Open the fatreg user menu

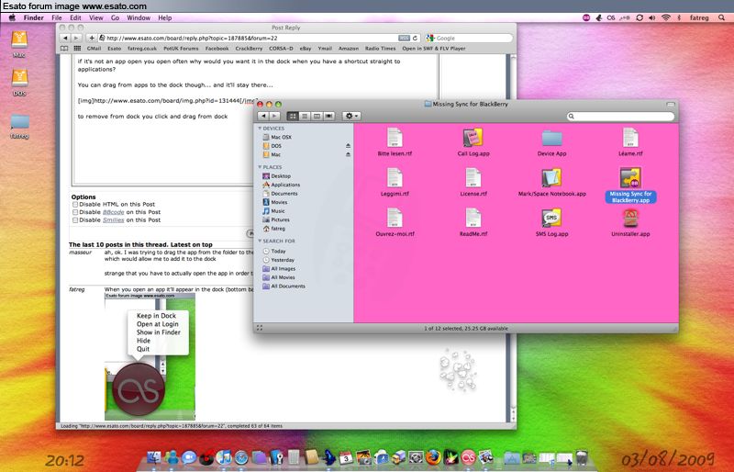click(699, 17)
